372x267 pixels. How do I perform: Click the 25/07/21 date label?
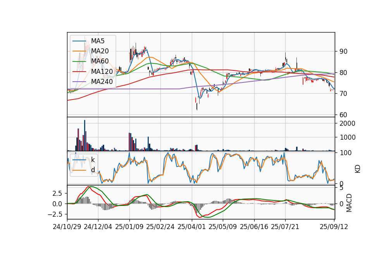[x=285, y=227]
